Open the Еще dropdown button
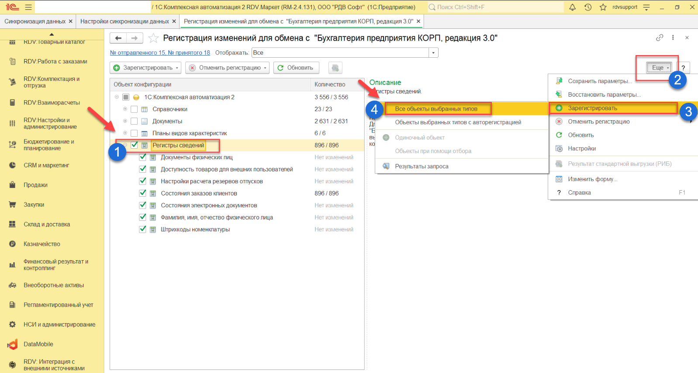Viewport: 698px width, 373px height. 660,67
